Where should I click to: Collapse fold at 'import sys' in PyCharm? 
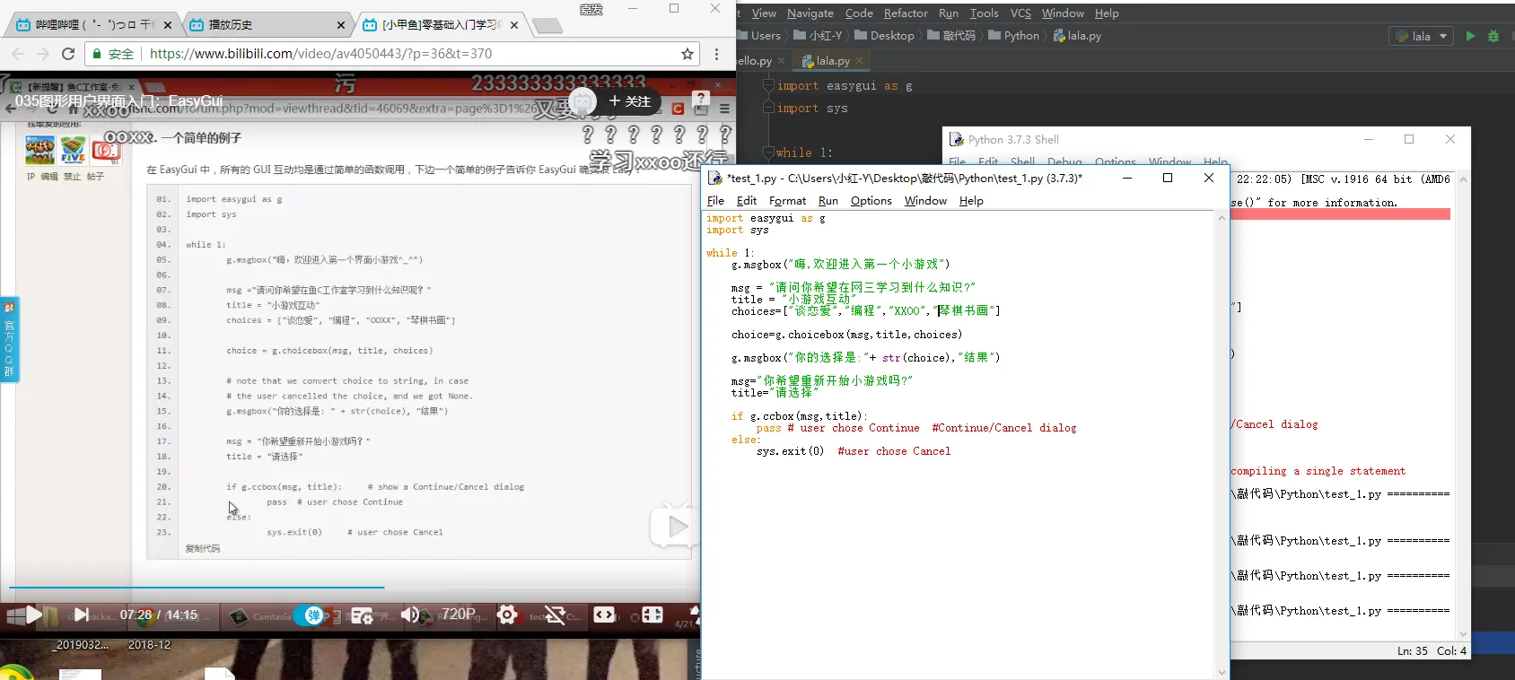pos(768,108)
